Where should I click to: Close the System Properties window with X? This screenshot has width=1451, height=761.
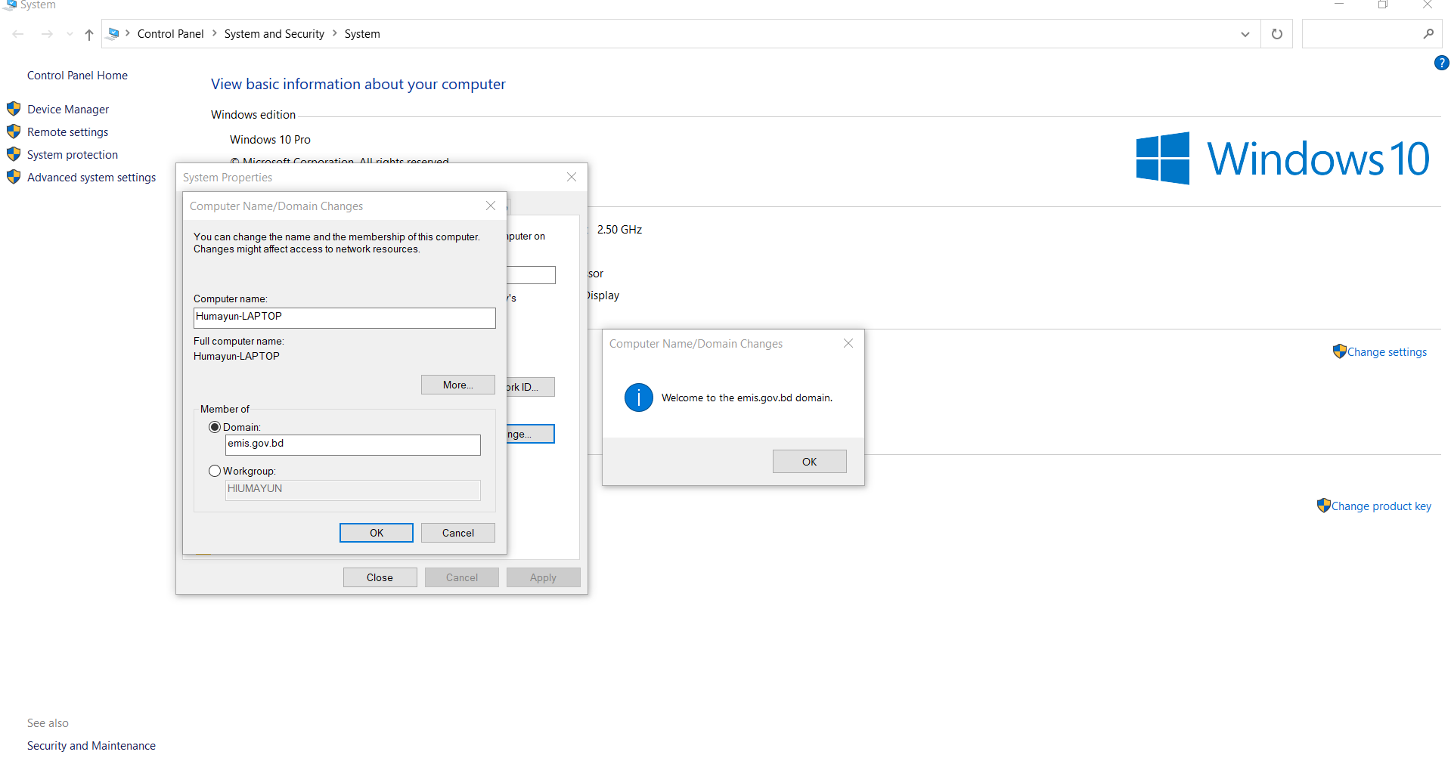(x=572, y=177)
